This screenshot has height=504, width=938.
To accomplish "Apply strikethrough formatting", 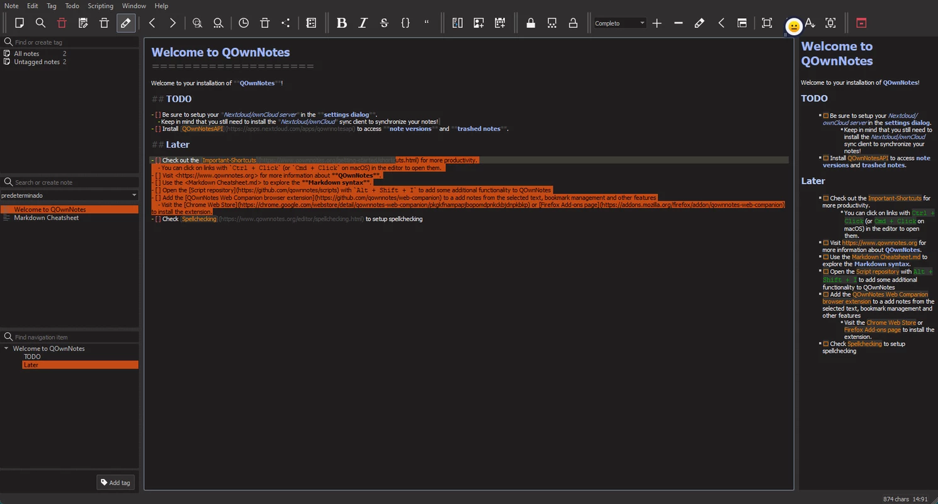I will 385,23.
